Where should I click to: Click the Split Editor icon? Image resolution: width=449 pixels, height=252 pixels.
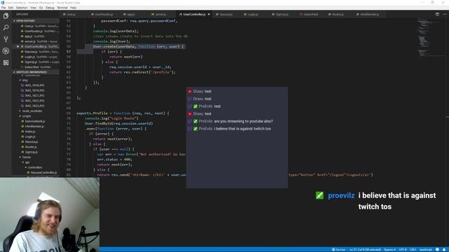437,14
